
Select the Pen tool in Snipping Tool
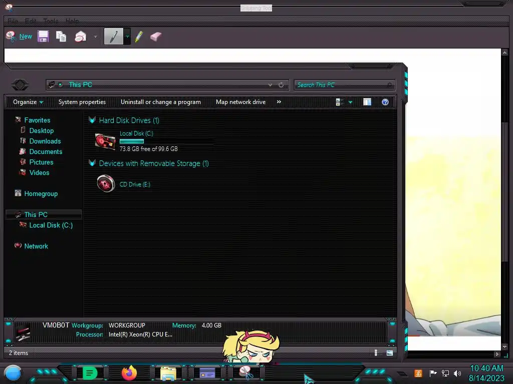114,36
